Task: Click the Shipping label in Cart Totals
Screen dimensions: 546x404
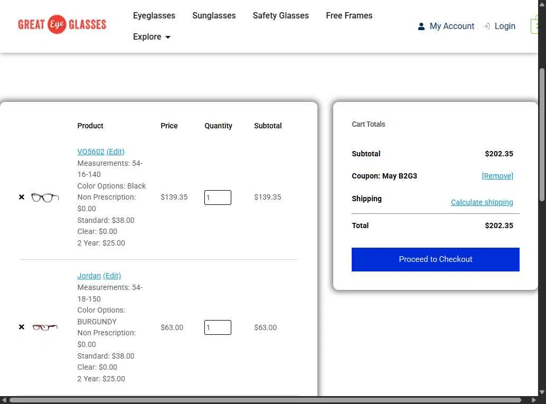Action: click(x=366, y=199)
